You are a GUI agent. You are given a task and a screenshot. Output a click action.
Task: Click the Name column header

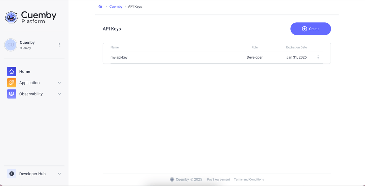click(x=115, y=47)
